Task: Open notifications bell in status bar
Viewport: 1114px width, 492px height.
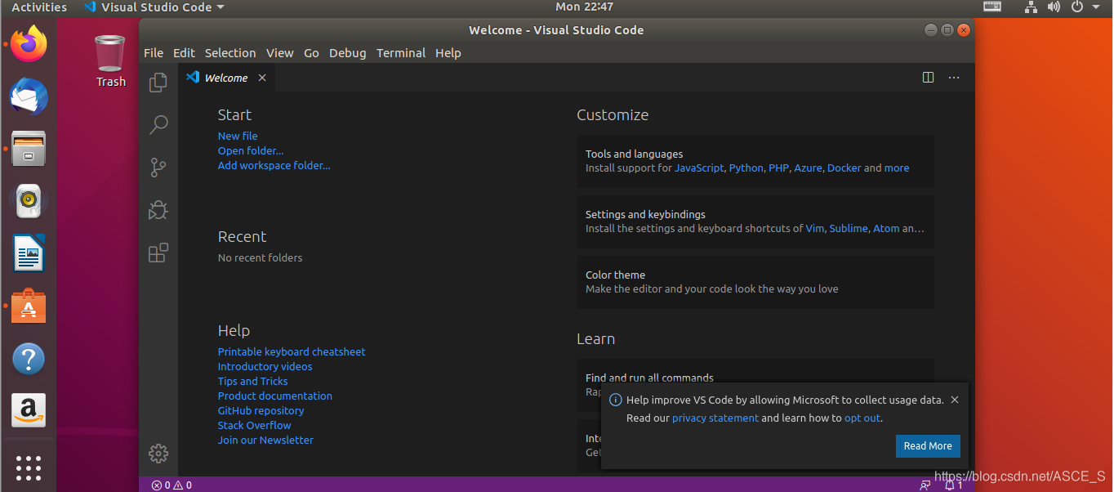Action: point(954,485)
